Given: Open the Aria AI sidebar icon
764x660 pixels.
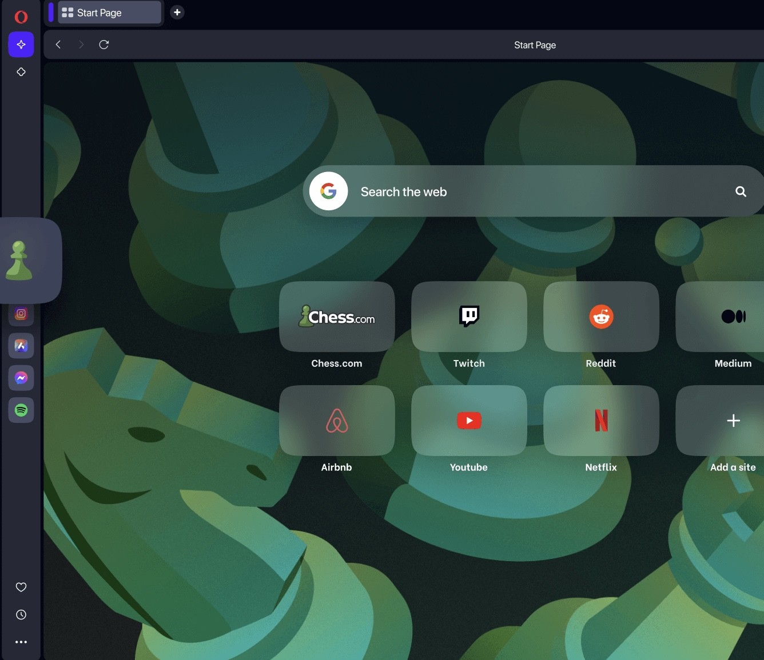Looking at the screenshot, I should point(21,45).
